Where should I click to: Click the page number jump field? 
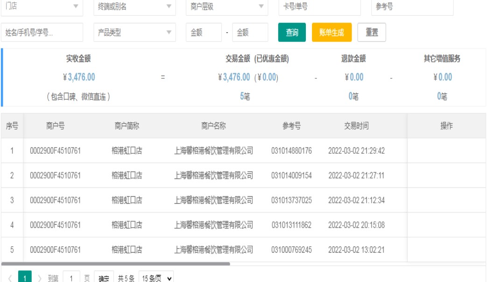71,278
